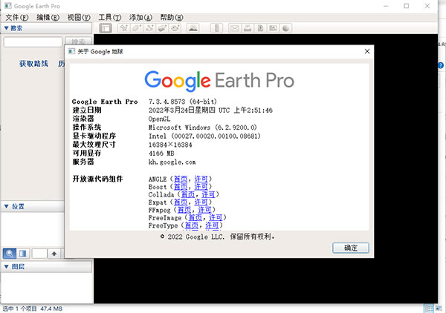The height and width of the screenshot is (313, 446).
Task: Select the Add Placemark toolbar icon
Action: (x=123, y=28)
